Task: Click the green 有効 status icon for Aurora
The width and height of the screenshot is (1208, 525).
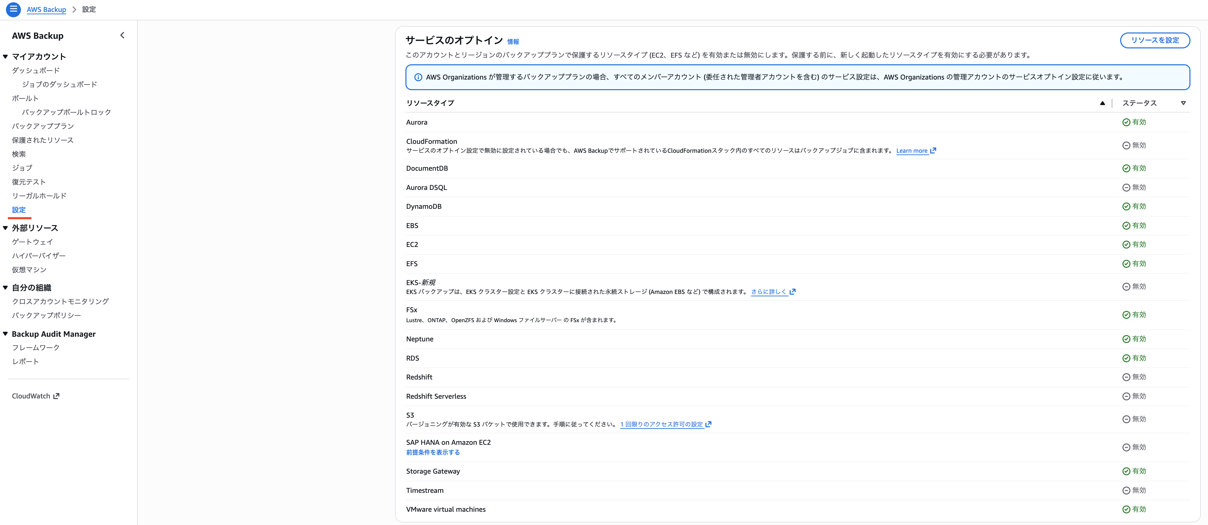Action: [1126, 122]
